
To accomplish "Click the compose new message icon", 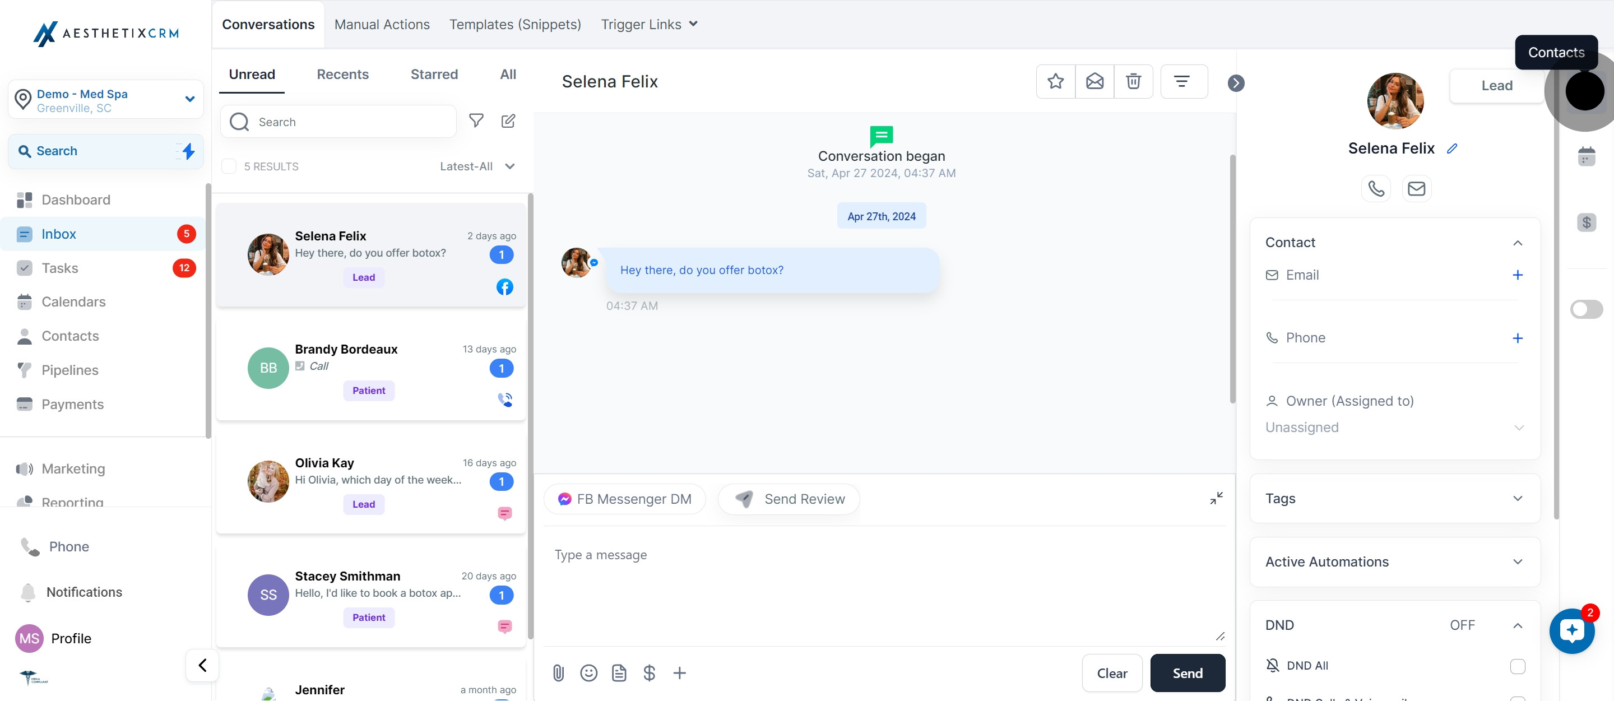I will point(508,121).
